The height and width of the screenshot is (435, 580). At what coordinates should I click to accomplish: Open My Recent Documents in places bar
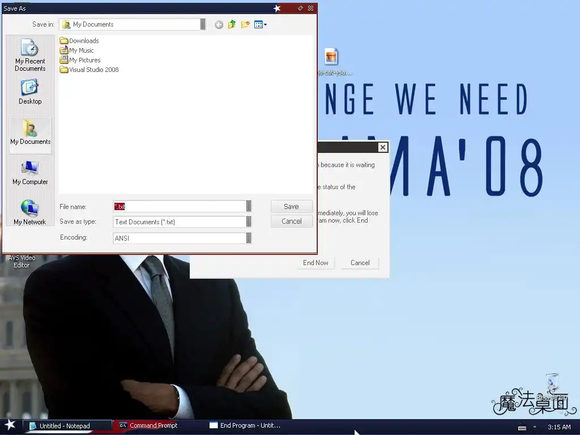coord(30,55)
